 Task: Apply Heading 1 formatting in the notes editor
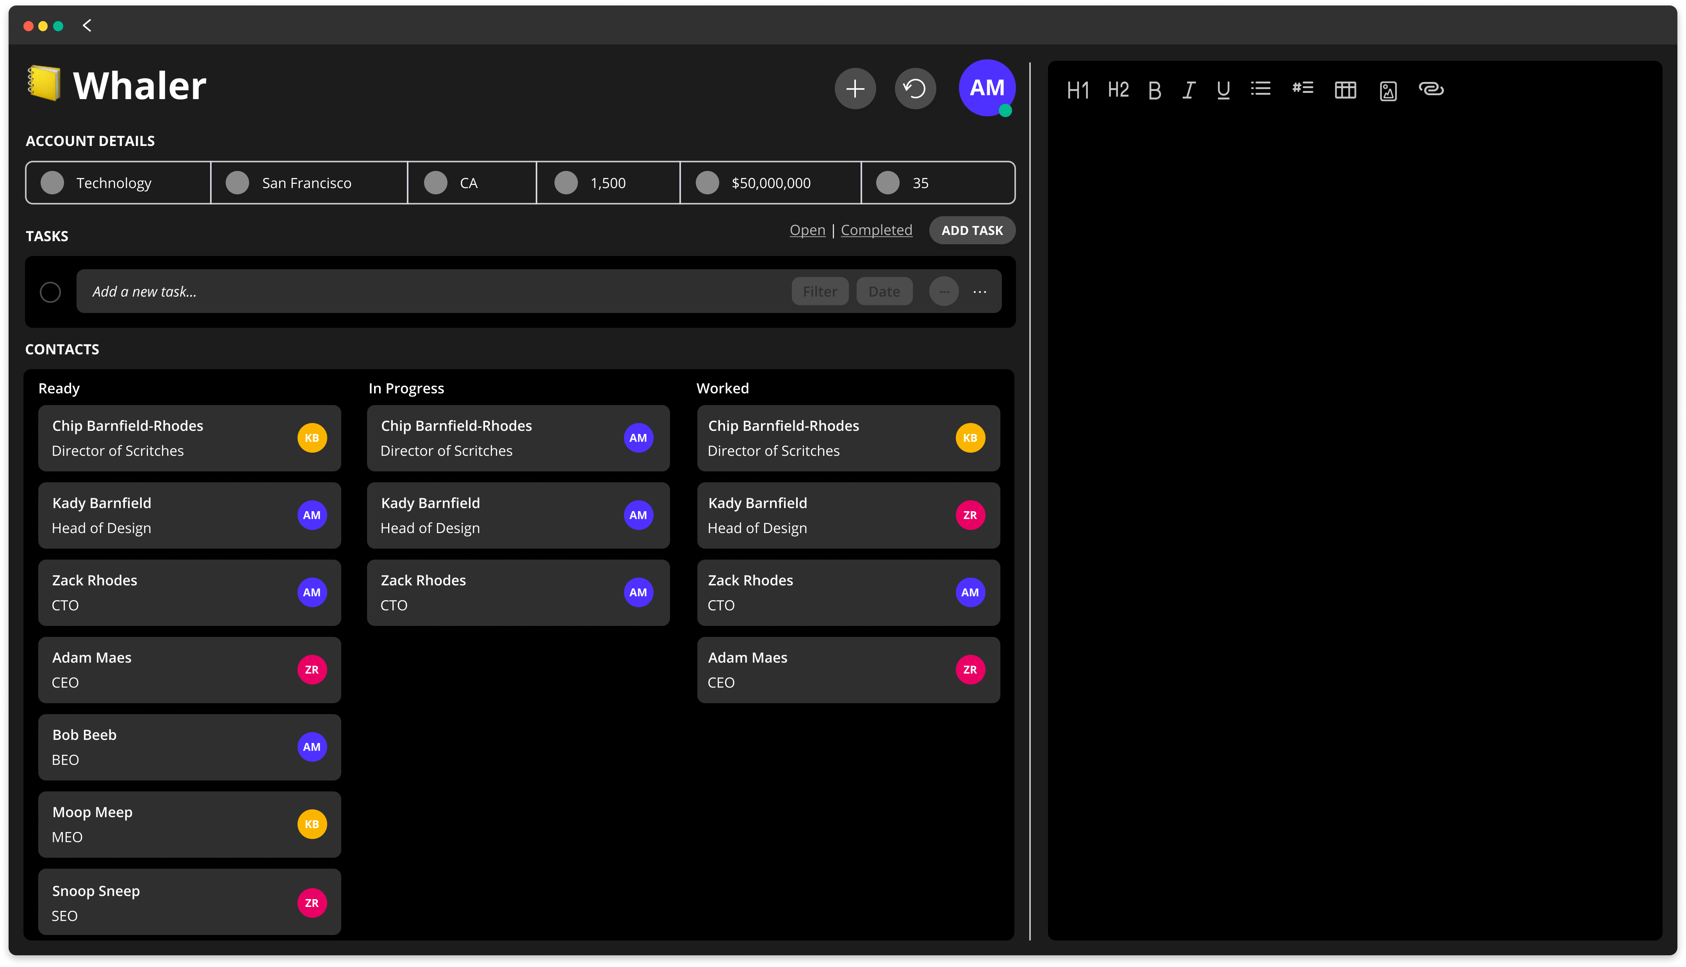1078,90
